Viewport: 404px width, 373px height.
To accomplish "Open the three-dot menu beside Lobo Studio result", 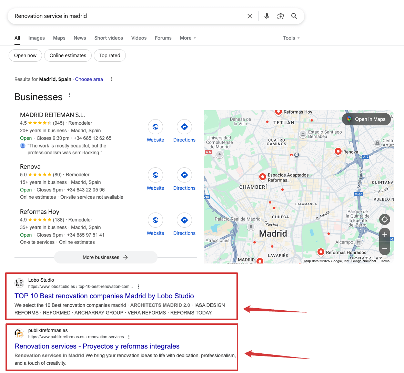I will tap(138, 286).
